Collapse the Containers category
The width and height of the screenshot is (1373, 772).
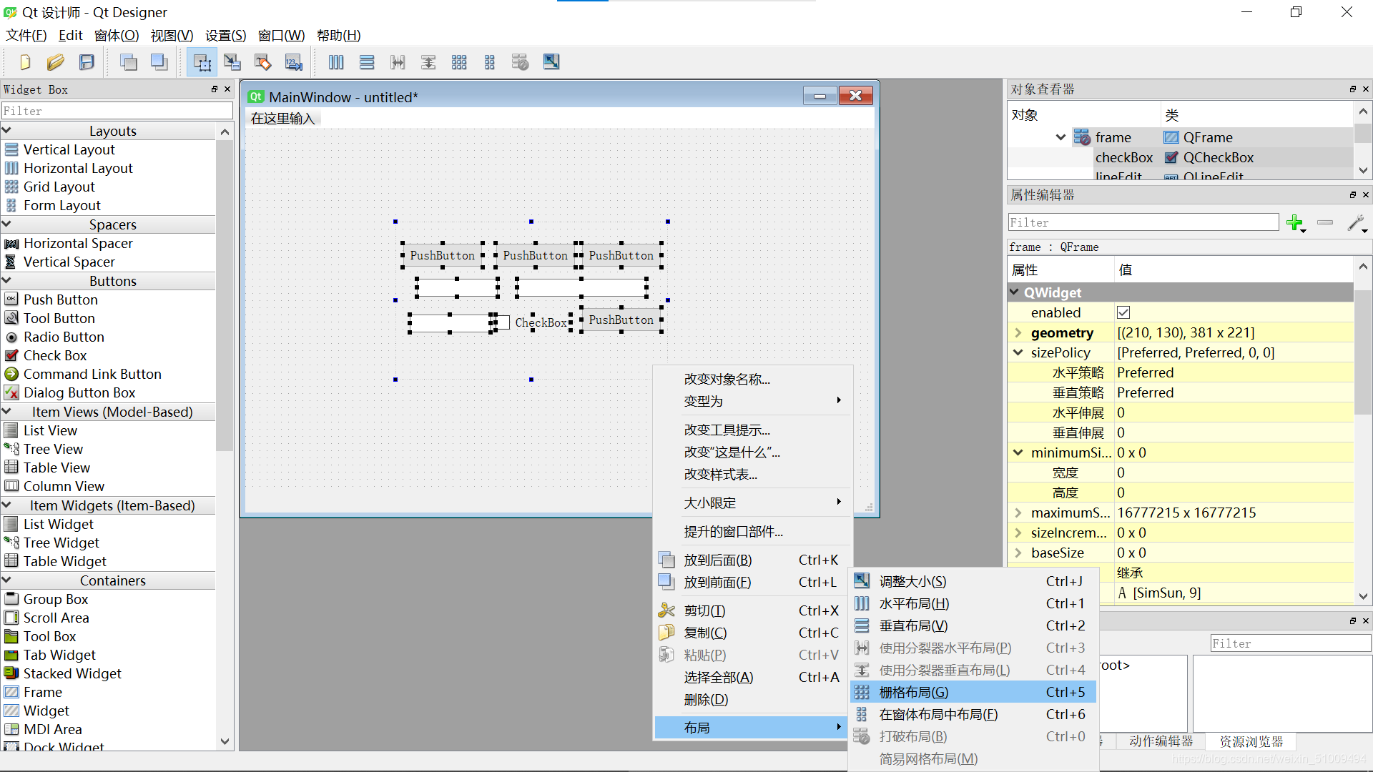[6, 580]
